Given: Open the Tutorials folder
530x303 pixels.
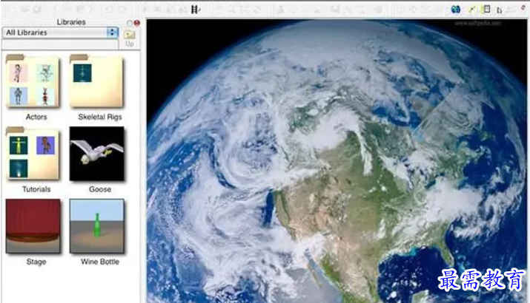Looking at the screenshot, I should point(33,154).
